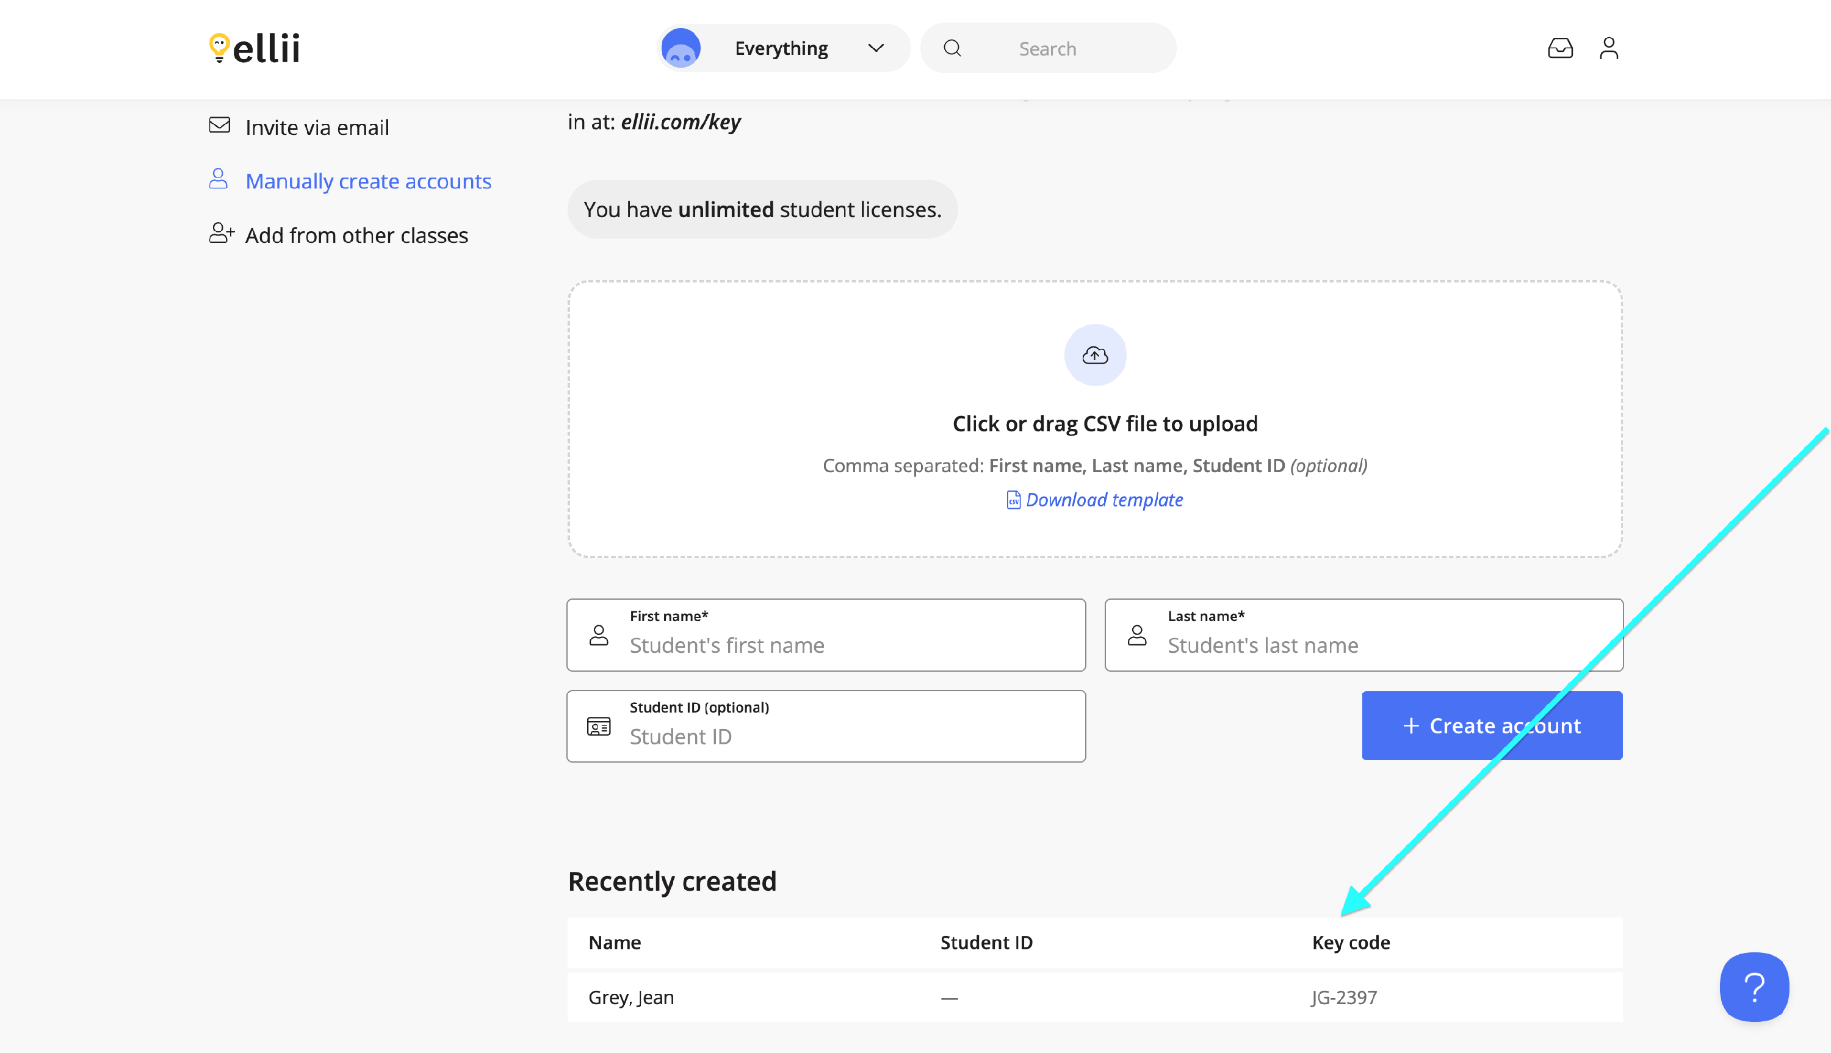
Task: Click the cloud upload icon
Action: tap(1094, 355)
